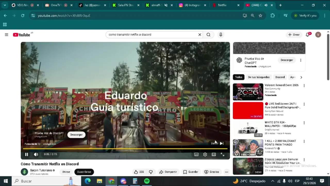Image resolution: width=330 pixels, height=186 pixels.
Task: Open the browser extensions puzzle icon
Action: (273, 16)
